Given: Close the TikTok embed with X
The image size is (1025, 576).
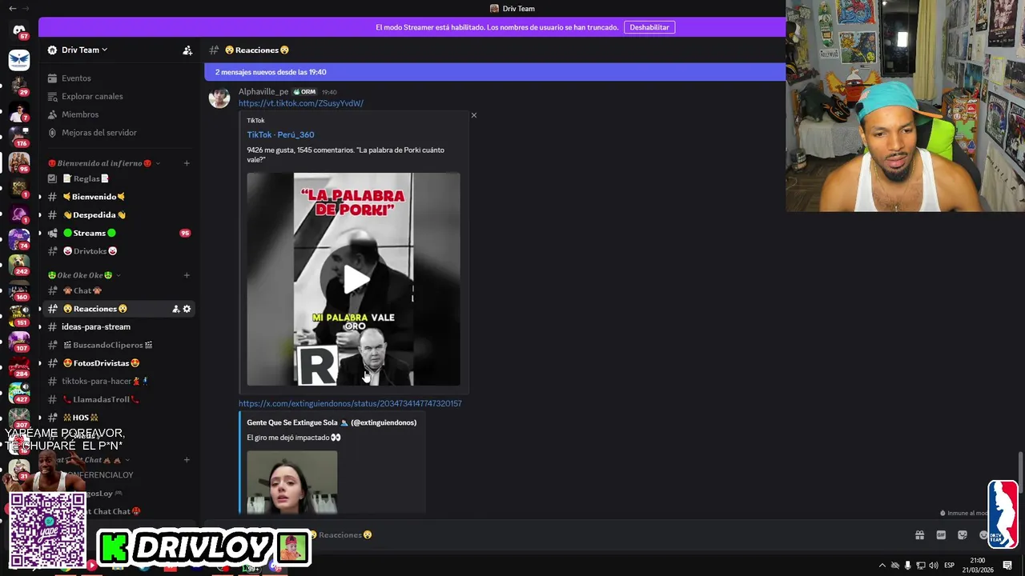Looking at the screenshot, I should click(x=474, y=115).
